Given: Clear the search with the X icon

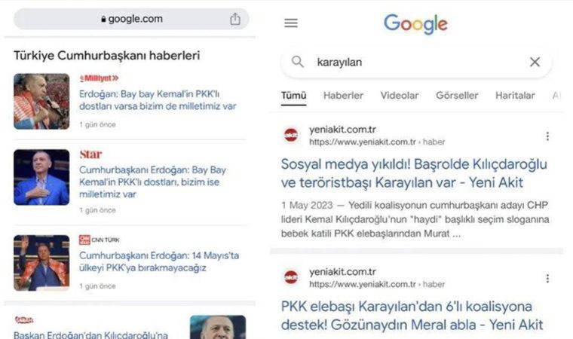Looking at the screenshot, I should (x=535, y=62).
